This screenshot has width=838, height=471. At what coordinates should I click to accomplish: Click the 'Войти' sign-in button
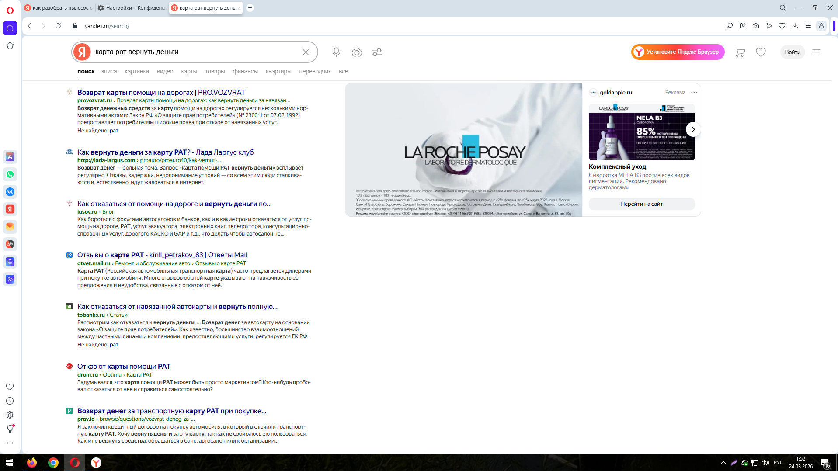pos(792,52)
